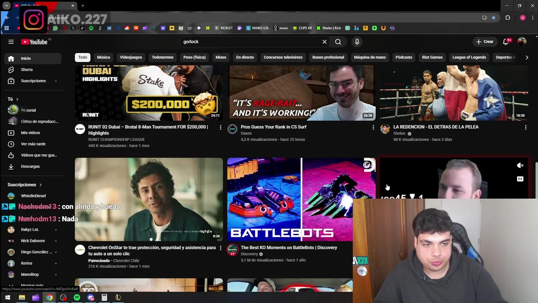
Task: Toggle the bookmark star in the address bar
Action: click(x=493, y=18)
